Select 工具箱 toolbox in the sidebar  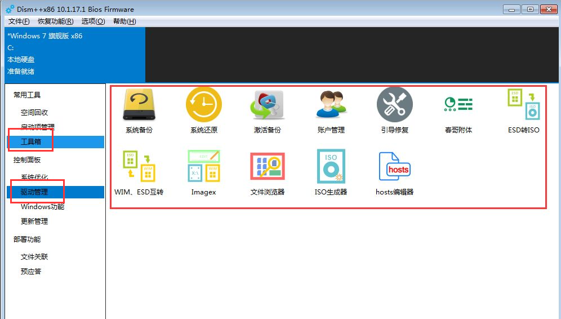[55, 142]
